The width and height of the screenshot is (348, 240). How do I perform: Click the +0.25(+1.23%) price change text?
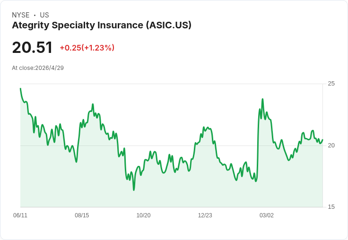tap(87, 48)
